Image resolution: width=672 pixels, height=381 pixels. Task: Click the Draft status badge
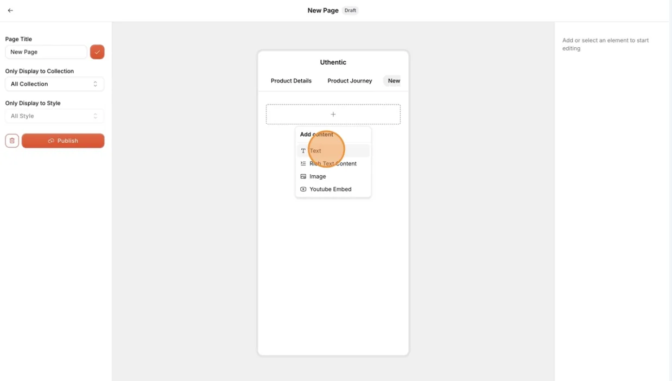coord(351,10)
